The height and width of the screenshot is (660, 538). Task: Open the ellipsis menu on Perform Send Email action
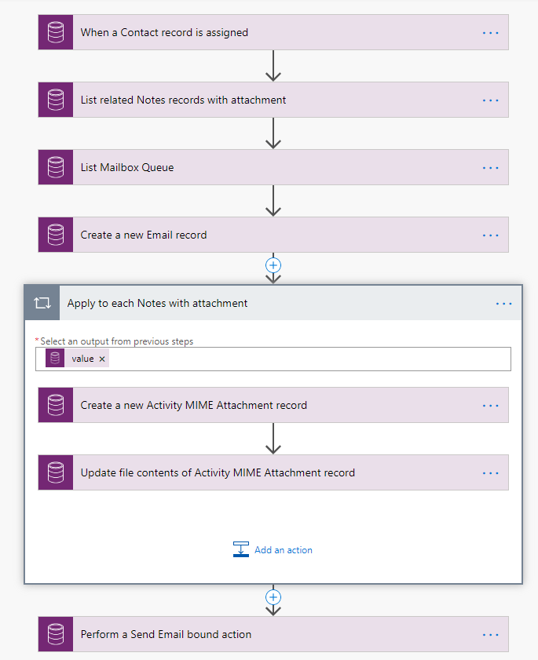[490, 634]
